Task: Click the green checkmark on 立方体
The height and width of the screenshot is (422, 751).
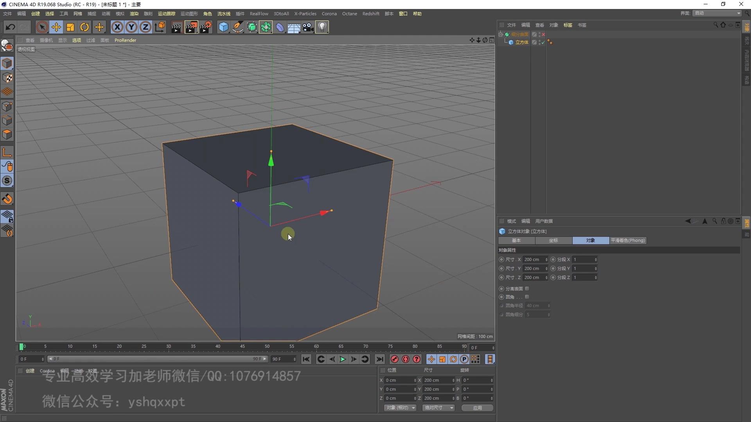Action: (543, 43)
